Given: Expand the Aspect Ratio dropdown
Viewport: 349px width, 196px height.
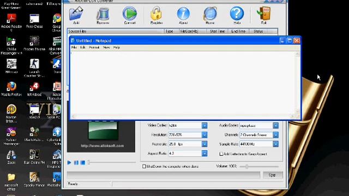Looking at the screenshot, I should [x=204, y=154].
